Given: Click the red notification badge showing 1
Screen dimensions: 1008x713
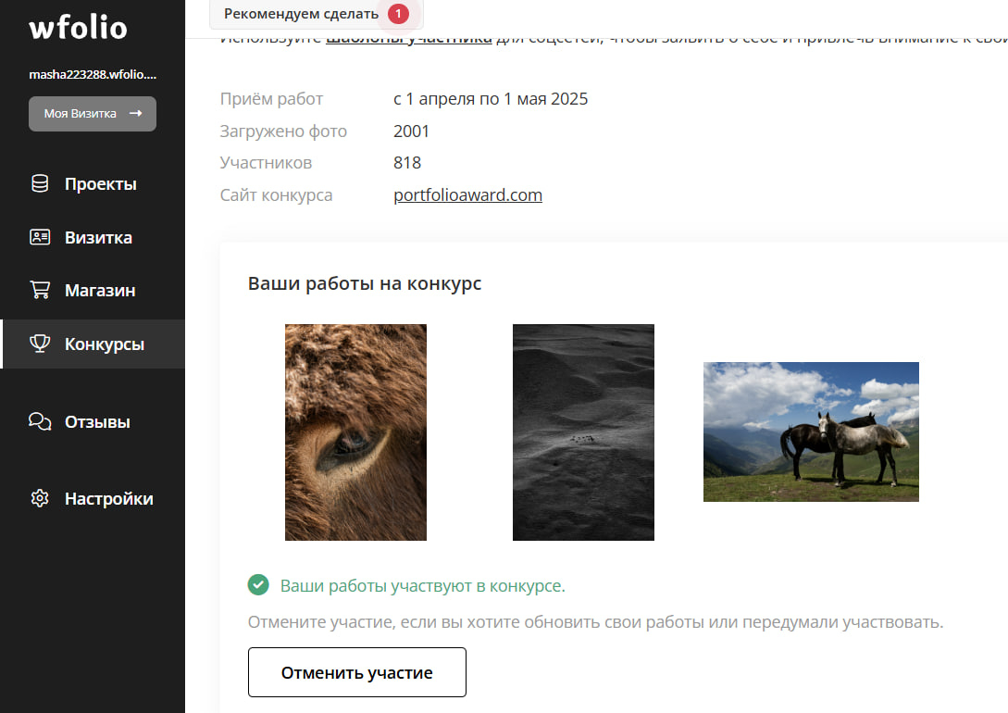Looking at the screenshot, I should point(398,14).
